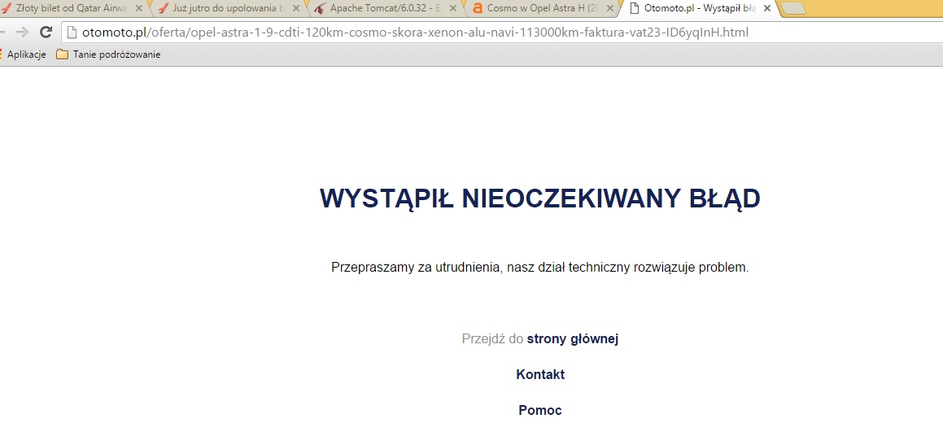Click the page info icon in address bar
The image size is (943, 436).
(x=72, y=33)
